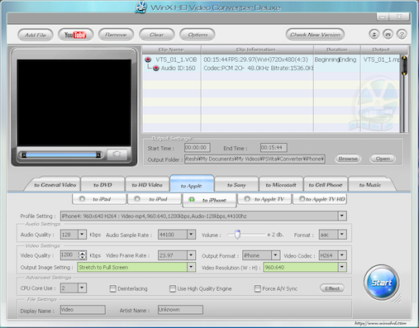Viewport: 419px width, 328px height.
Task: Open the Audio Sample Rate dropdown
Action: coord(191,235)
